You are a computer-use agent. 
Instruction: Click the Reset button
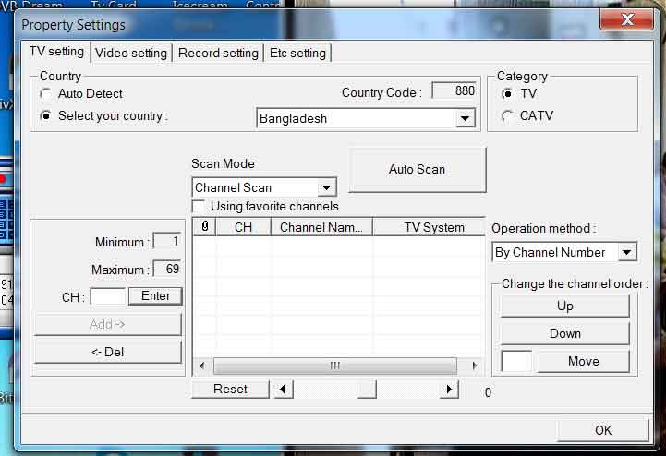230,389
